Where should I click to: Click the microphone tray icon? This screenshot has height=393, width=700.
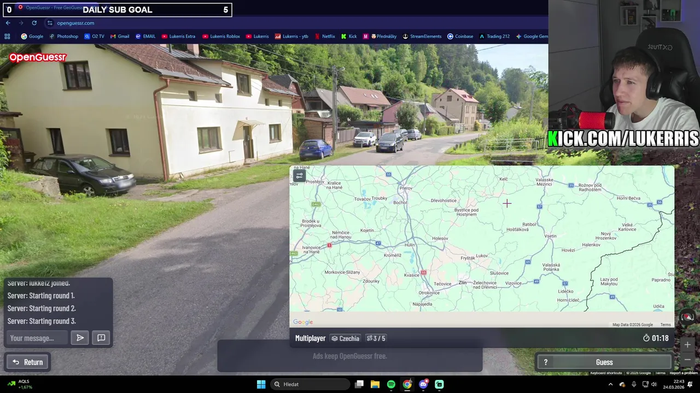point(634,384)
